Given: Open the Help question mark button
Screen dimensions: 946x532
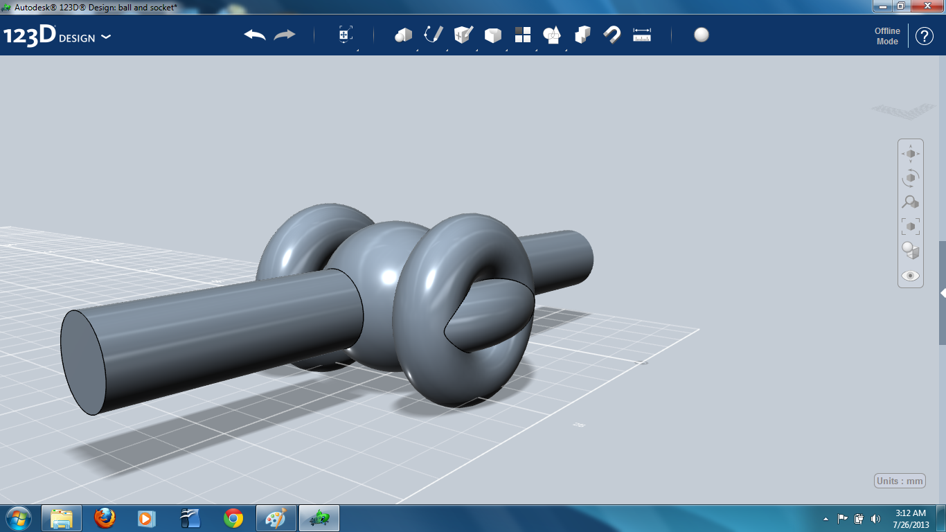Looking at the screenshot, I should (925, 36).
